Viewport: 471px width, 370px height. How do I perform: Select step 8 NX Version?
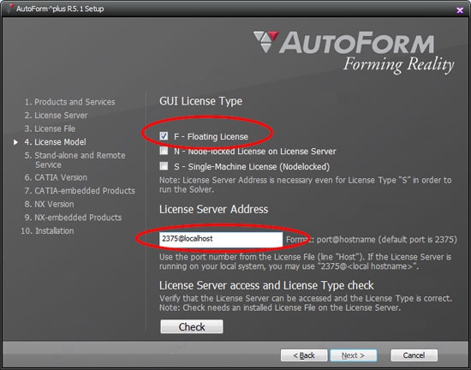tap(50, 204)
